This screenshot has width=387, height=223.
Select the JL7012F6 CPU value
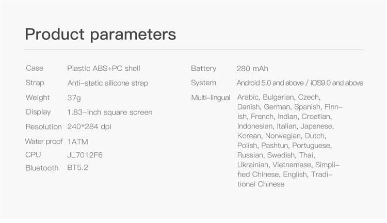[85, 155]
